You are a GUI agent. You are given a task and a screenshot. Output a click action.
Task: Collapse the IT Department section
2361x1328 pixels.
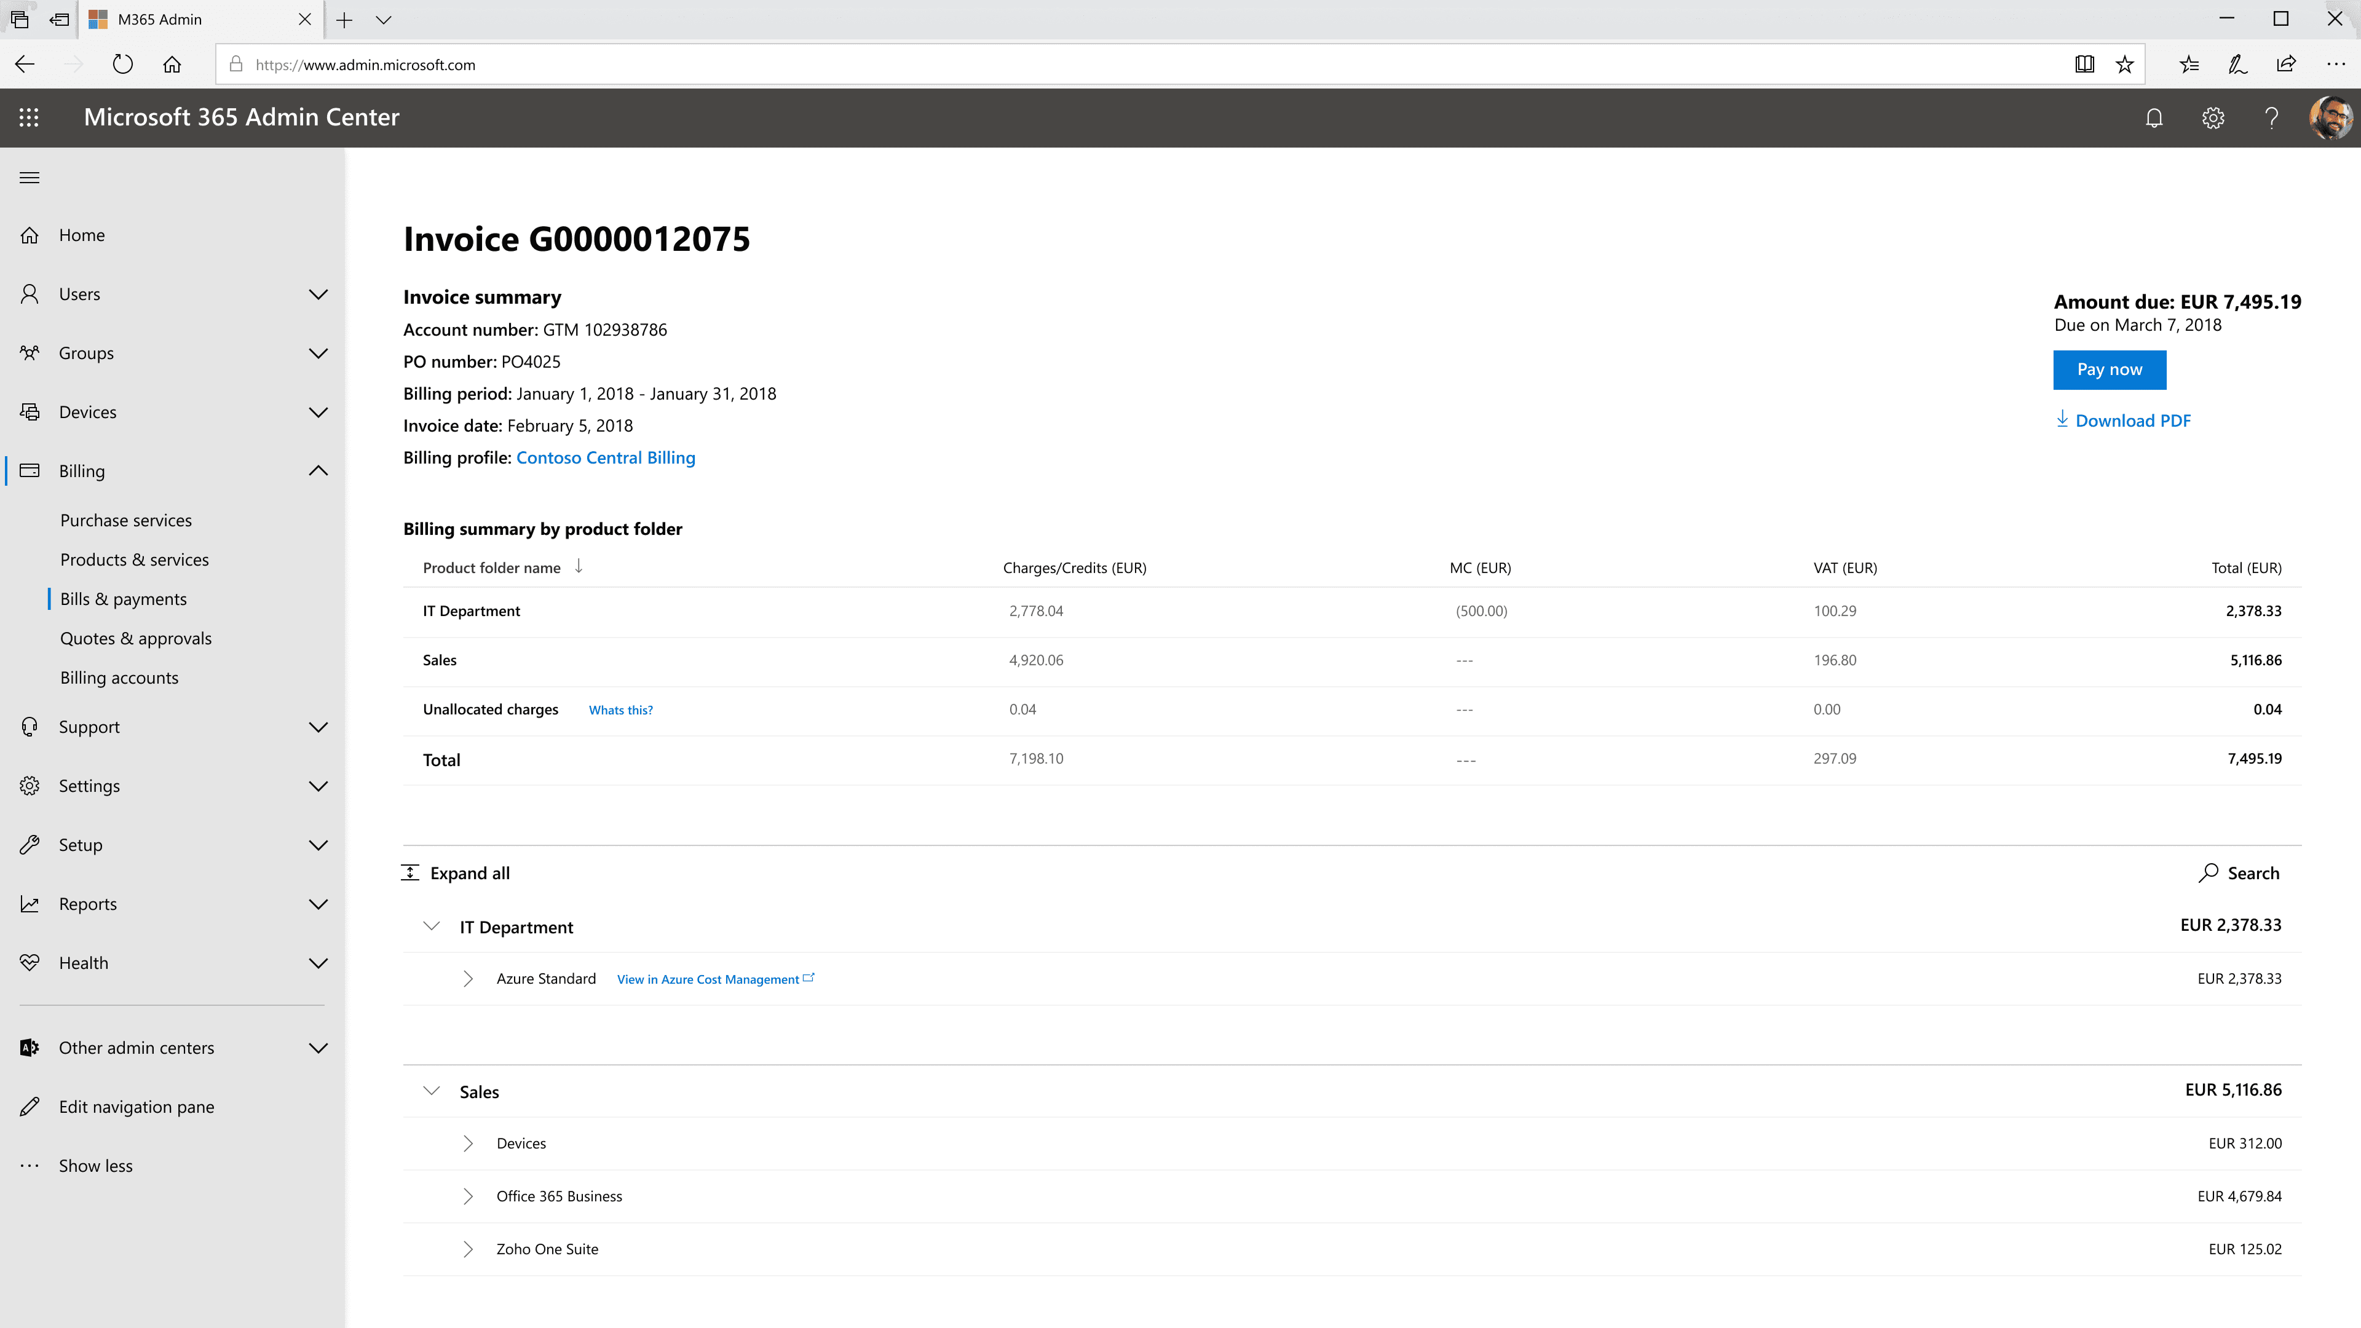tap(431, 927)
